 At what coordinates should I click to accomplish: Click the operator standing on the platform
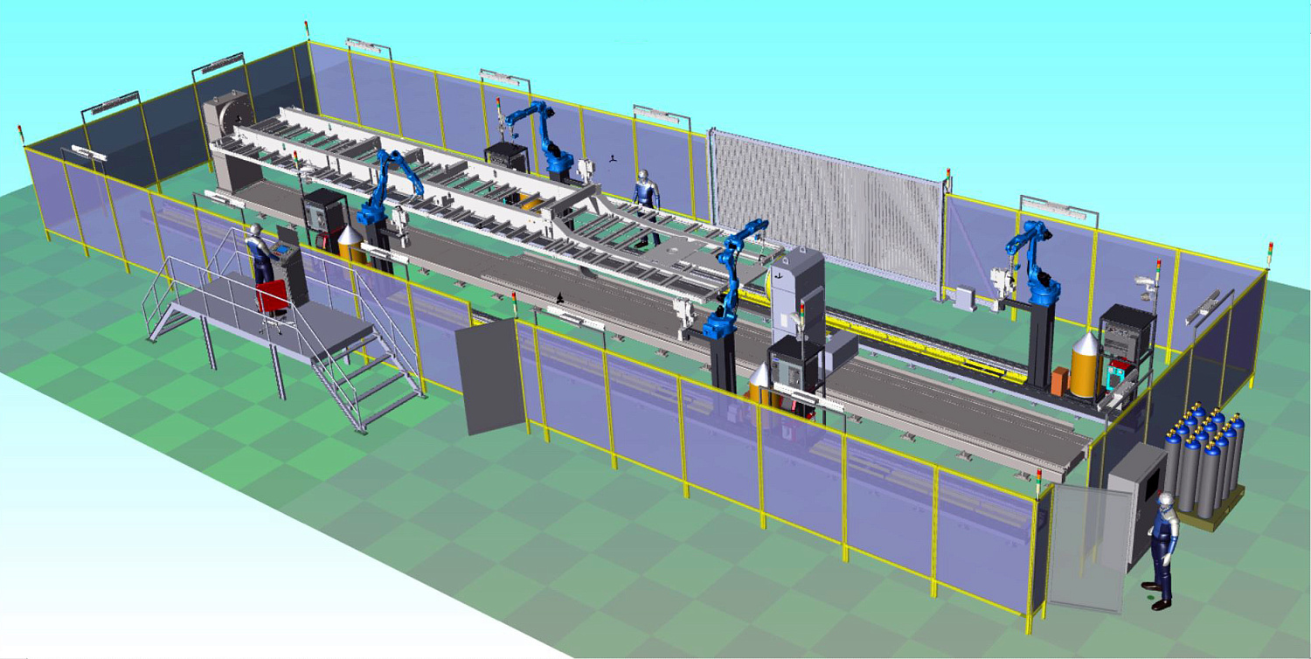(x=259, y=253)
